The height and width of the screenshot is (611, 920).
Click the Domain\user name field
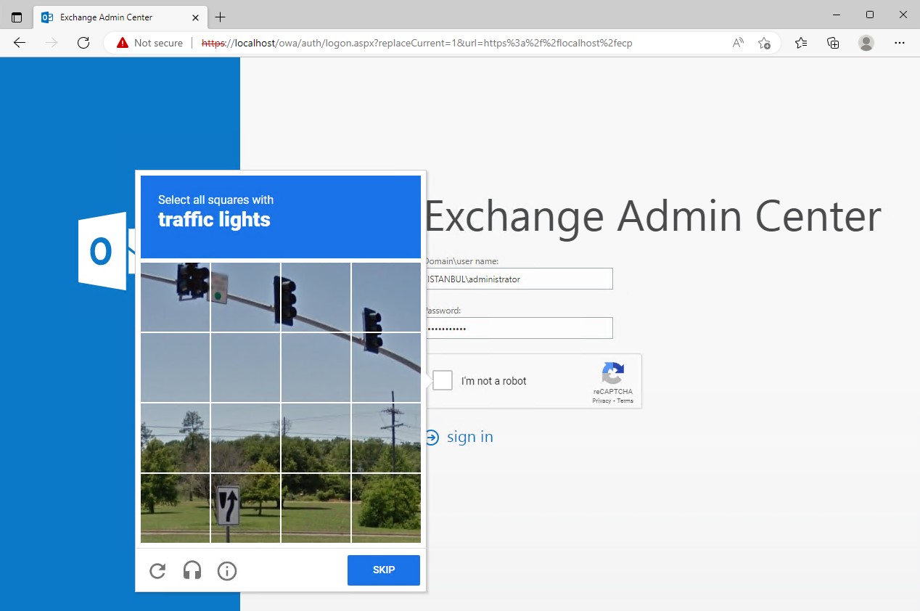point(519,279)
